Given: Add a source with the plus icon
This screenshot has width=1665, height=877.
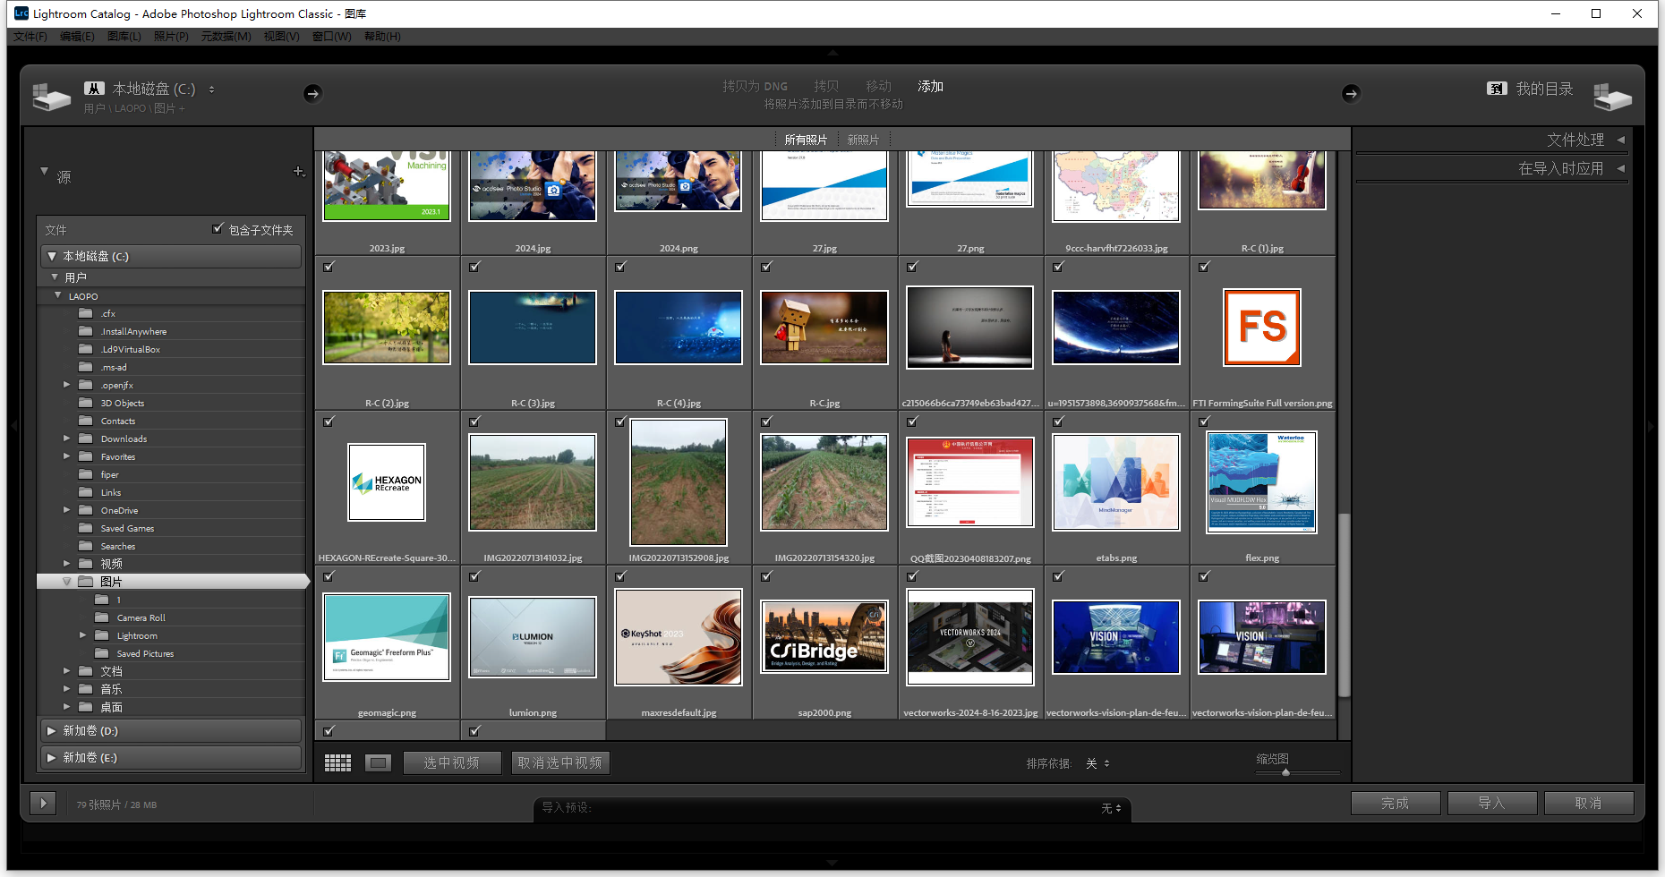Looking at the screenshot, I should [x=299, y=171].
